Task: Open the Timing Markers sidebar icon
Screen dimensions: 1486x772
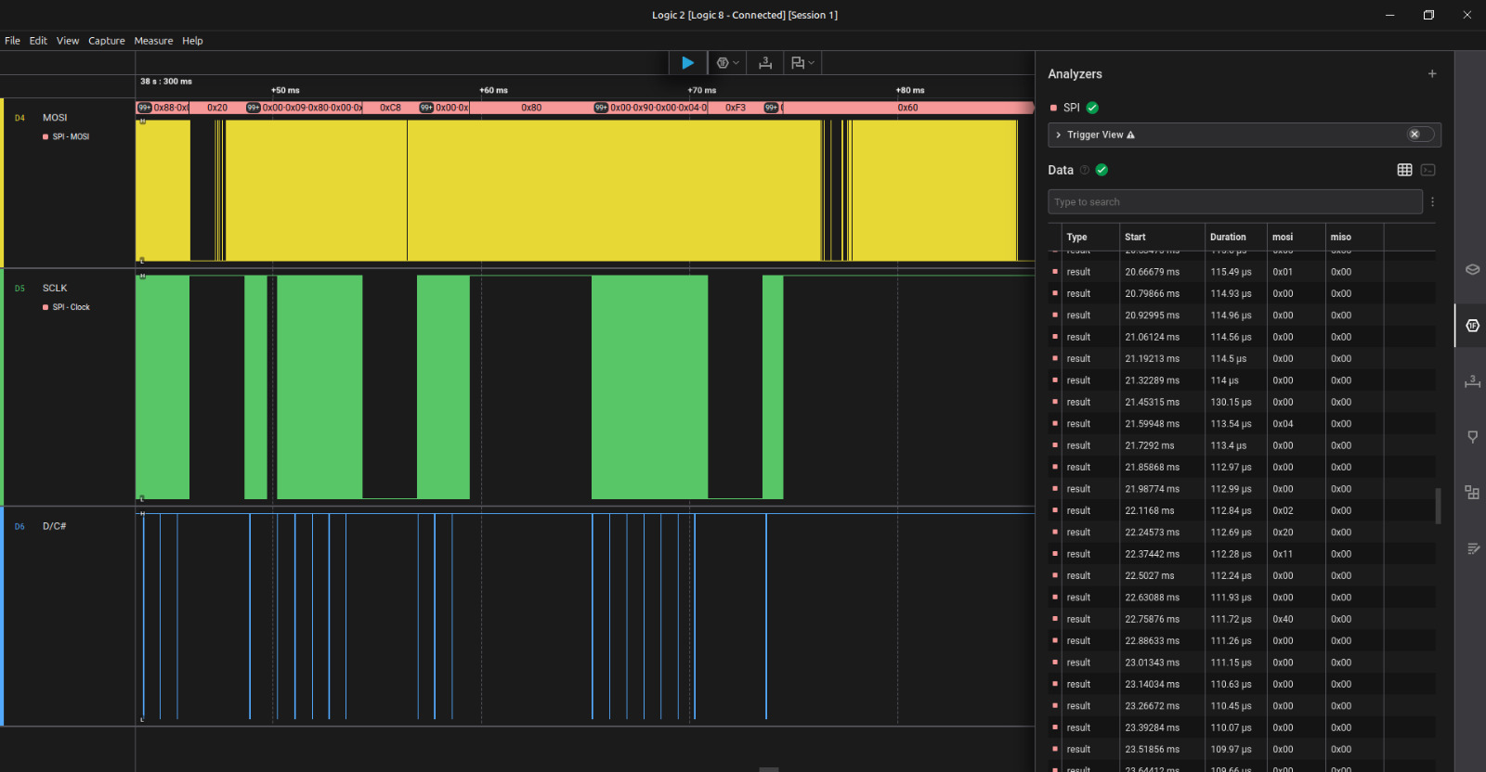Action: (x=1472, y=436)
